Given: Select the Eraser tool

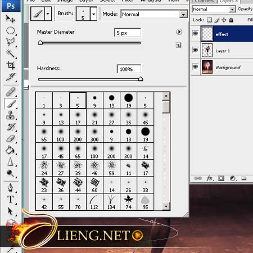Looking at the screenshot, I should 10,139.
